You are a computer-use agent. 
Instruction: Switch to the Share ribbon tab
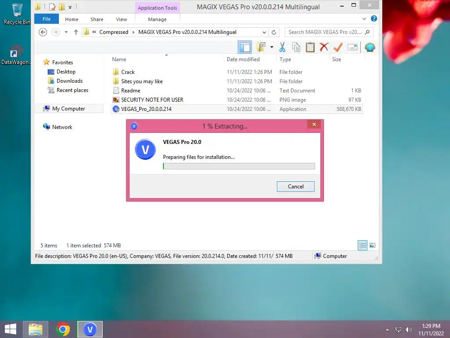(x=97, y=19)
